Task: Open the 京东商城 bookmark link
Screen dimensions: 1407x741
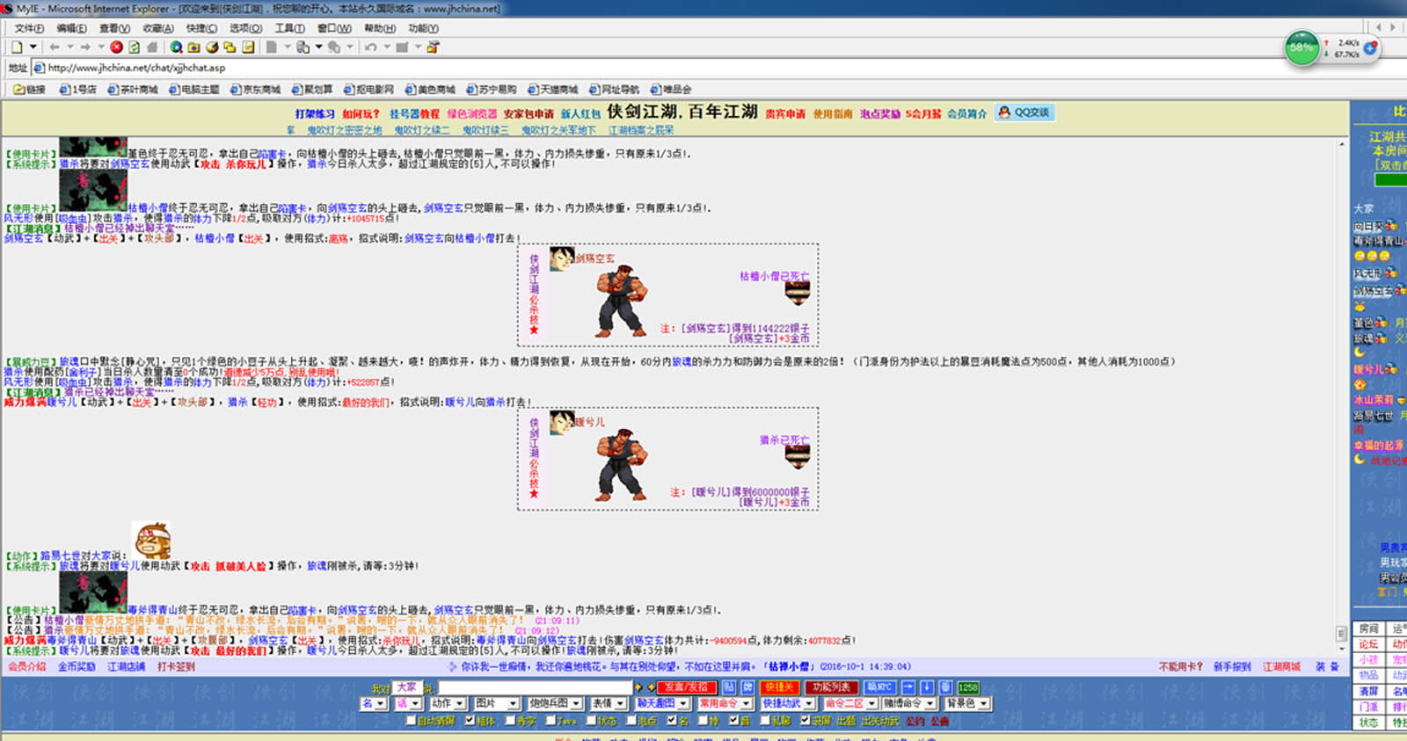Action: coord(256,90)
